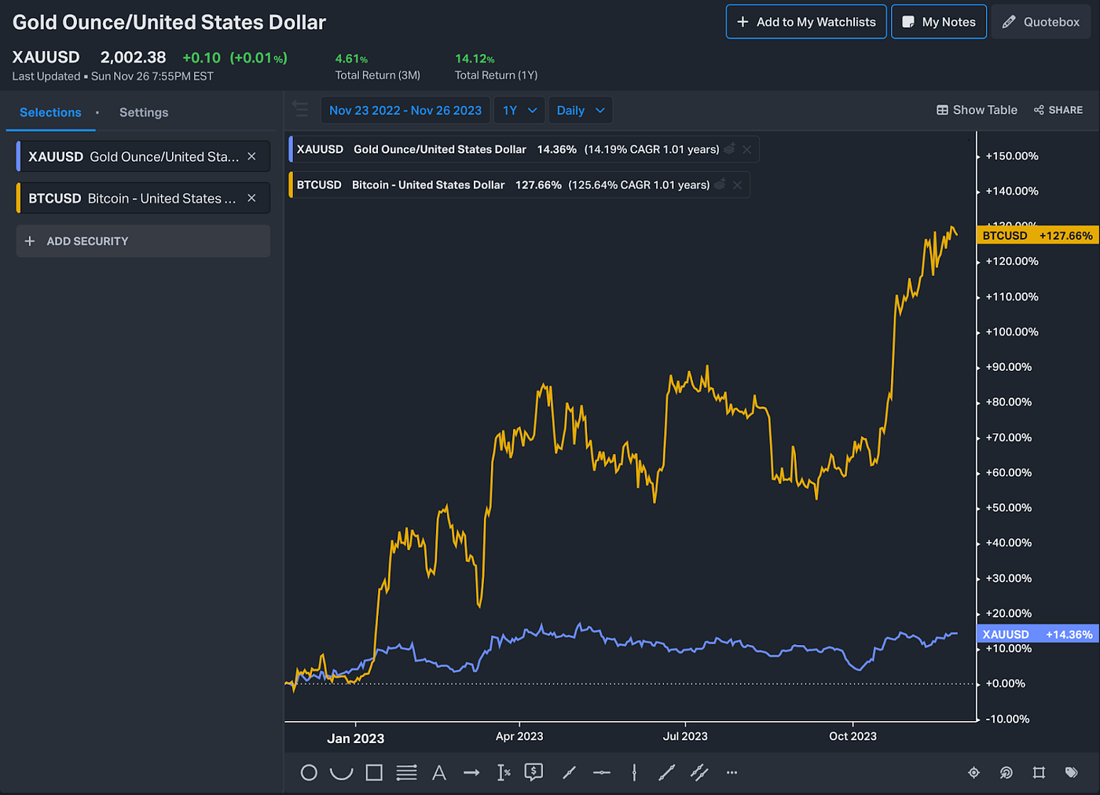The image size is (1100, 795).
Task: Open more drawing tools ellipsis
Action: tap(731, 773)
